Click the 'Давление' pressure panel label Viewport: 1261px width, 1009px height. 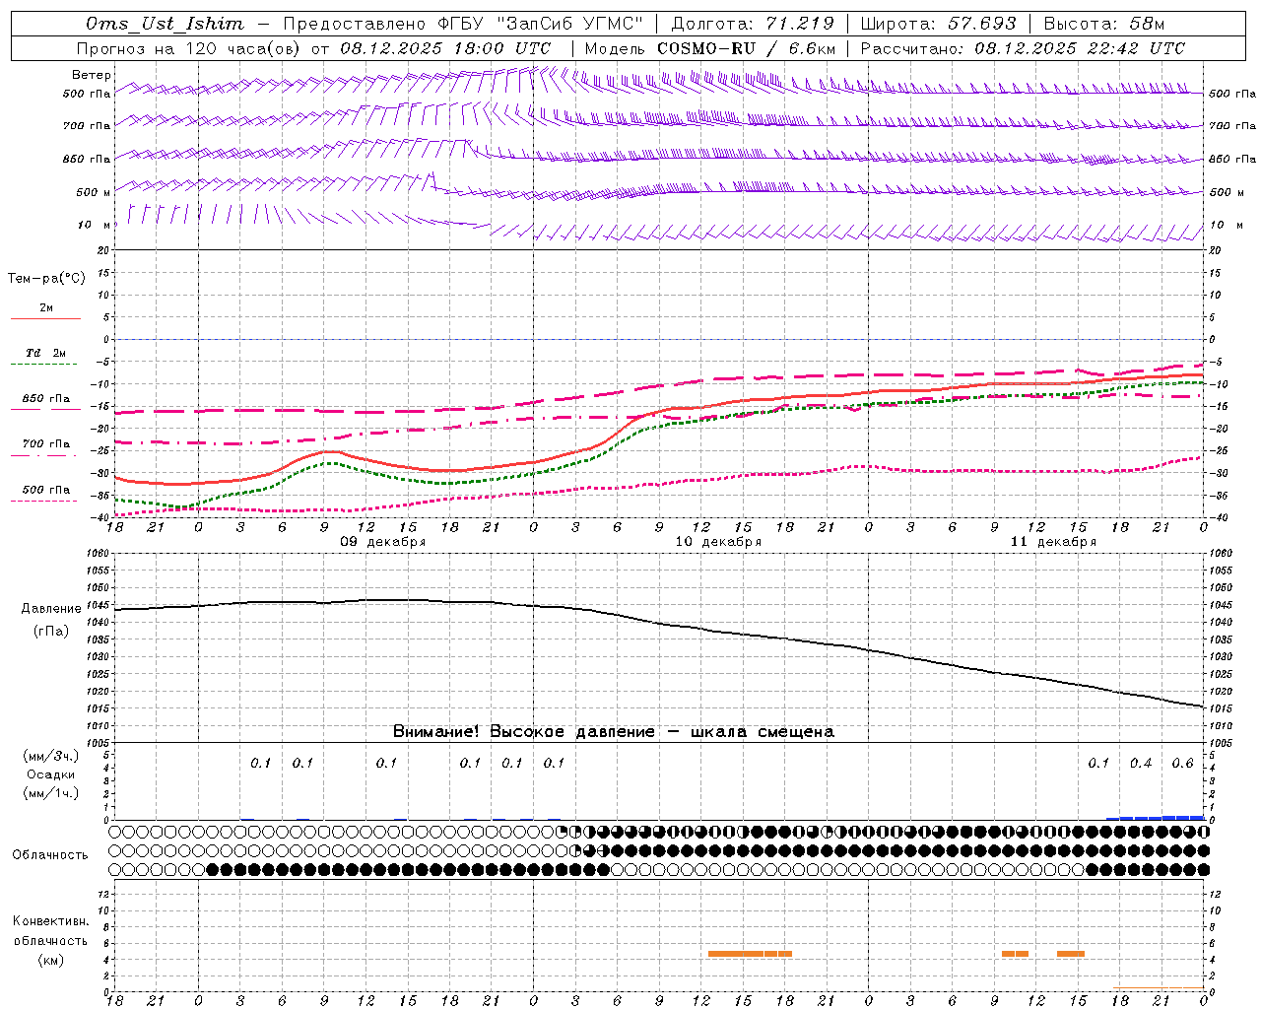pyautogui.click(x=51, y=609)
